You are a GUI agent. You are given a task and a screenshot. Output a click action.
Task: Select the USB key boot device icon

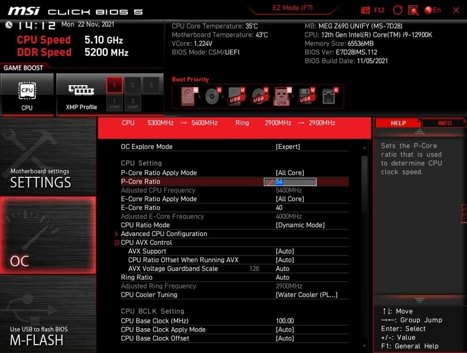[282, 97]
